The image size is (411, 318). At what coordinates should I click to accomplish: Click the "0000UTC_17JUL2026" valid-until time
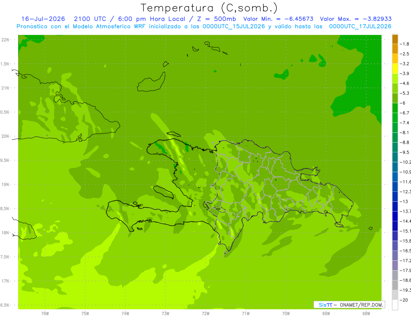[x=360, y=26]
